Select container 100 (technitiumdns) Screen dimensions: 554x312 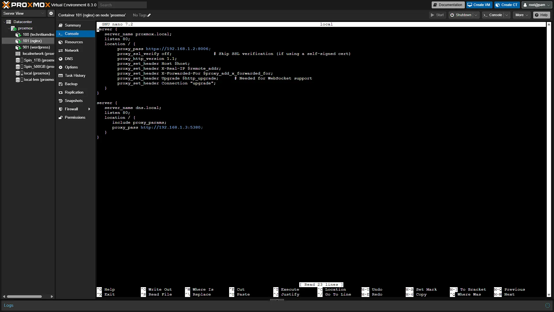(28, 35)
